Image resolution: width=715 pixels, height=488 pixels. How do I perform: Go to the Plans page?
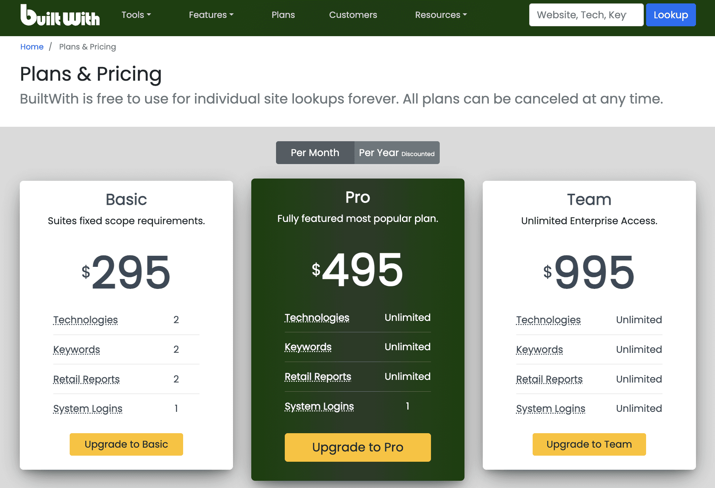coord(283,15)
